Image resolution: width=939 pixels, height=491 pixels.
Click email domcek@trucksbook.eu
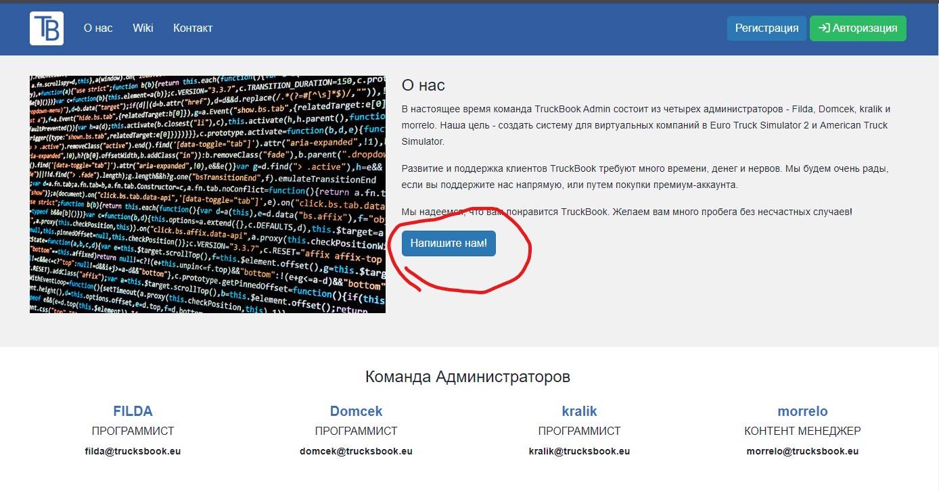pos(356,451)
